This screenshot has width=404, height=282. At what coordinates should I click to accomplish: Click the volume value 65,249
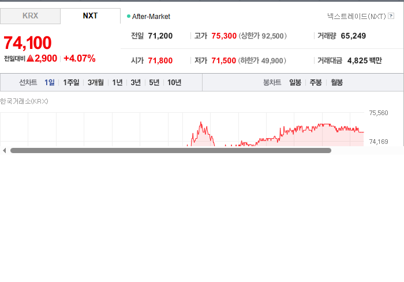(x=353, y=36)
